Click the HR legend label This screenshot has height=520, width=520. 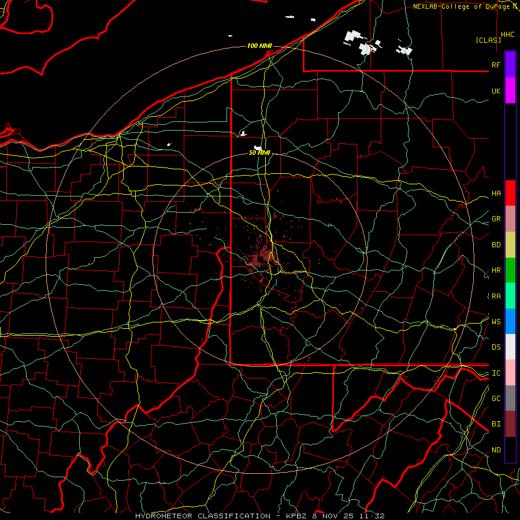(x=496, y=270)
